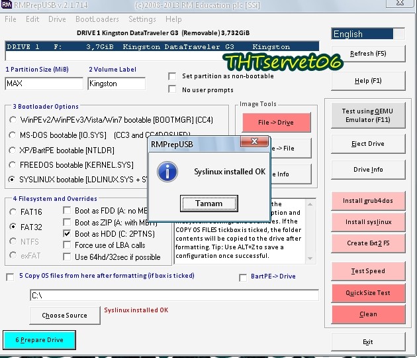Tick Force use of LBA calls
Image resolution: width=417 pixels, height=358 pixels.
[67, 245]
